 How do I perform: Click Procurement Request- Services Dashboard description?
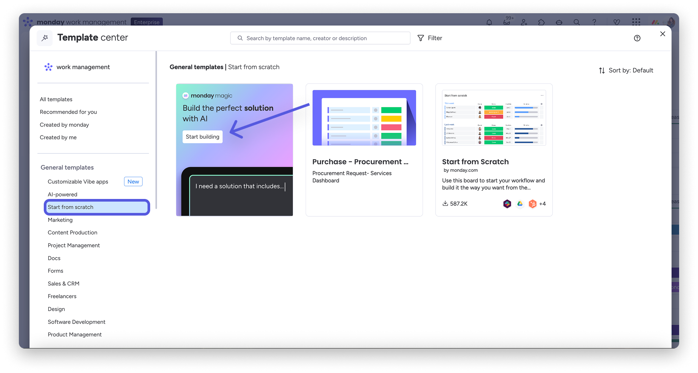352,177
